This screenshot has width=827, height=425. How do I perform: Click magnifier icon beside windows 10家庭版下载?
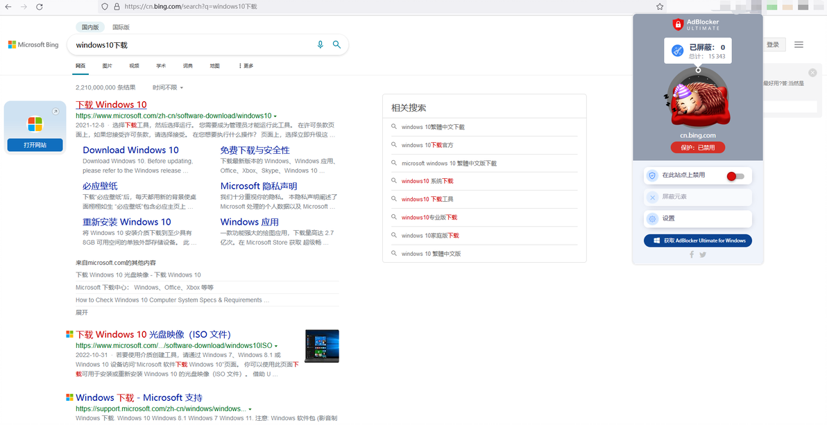(393, 235)
